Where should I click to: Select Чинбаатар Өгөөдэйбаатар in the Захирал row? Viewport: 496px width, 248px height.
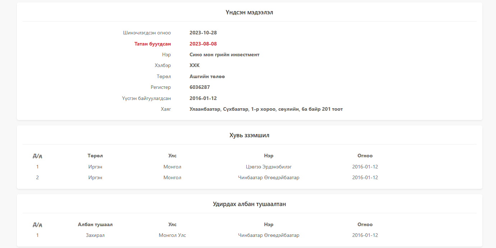click(269, 235)
